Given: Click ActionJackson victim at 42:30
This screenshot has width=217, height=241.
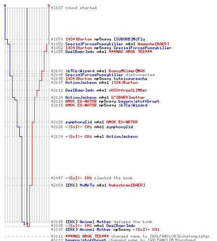Looking at the screenshot, I should click(122, 136).
